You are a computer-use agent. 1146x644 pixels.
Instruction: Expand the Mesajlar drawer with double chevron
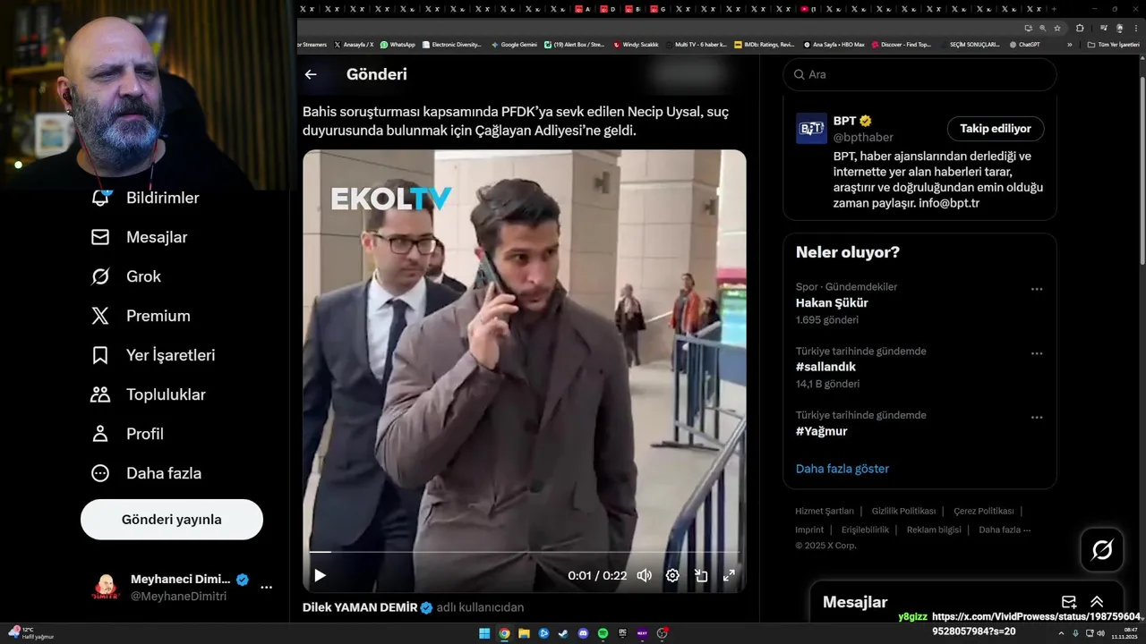pos(1097,602)
